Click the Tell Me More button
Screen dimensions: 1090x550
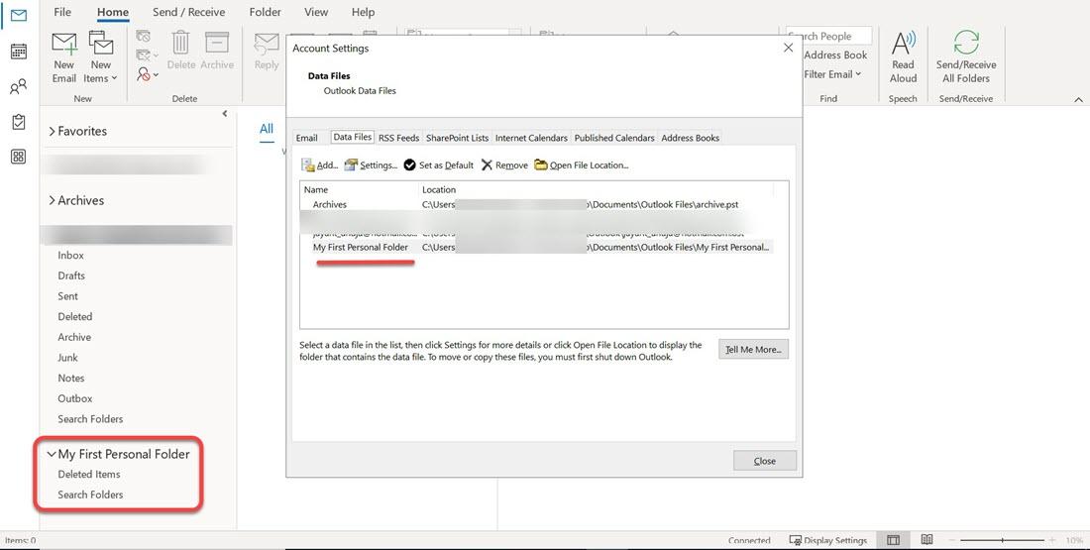click(x=753, y=350)
